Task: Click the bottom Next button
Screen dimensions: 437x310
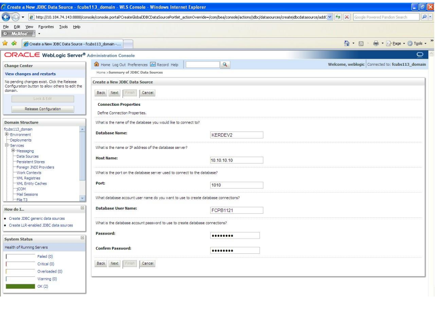Action: click(115, 263)
